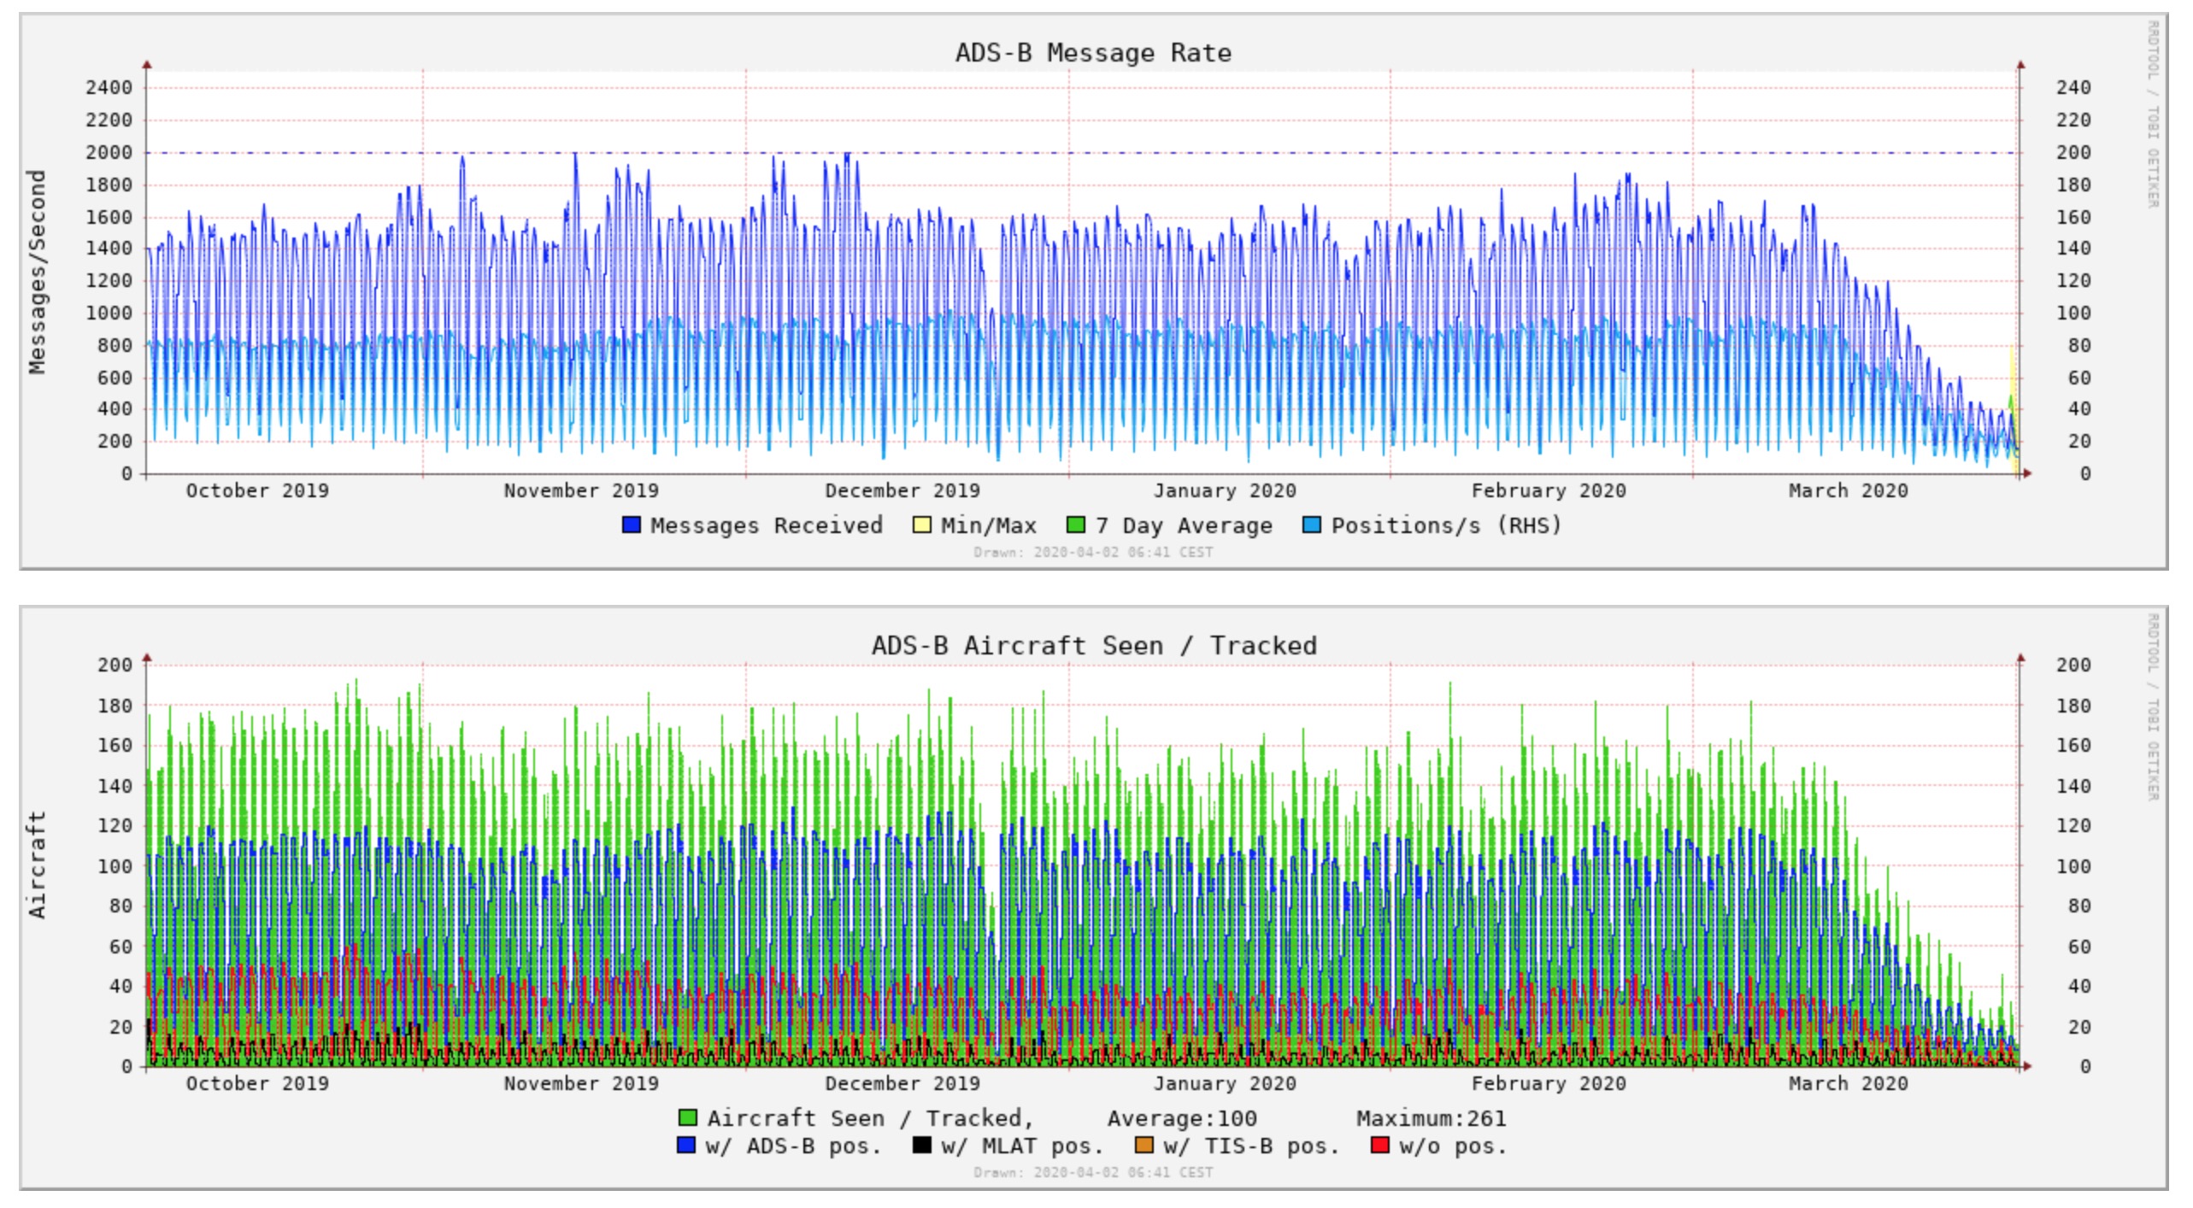Click December 2019 label on top chart
This screenshot has height=1208, width=2193.
pos(902,491)
